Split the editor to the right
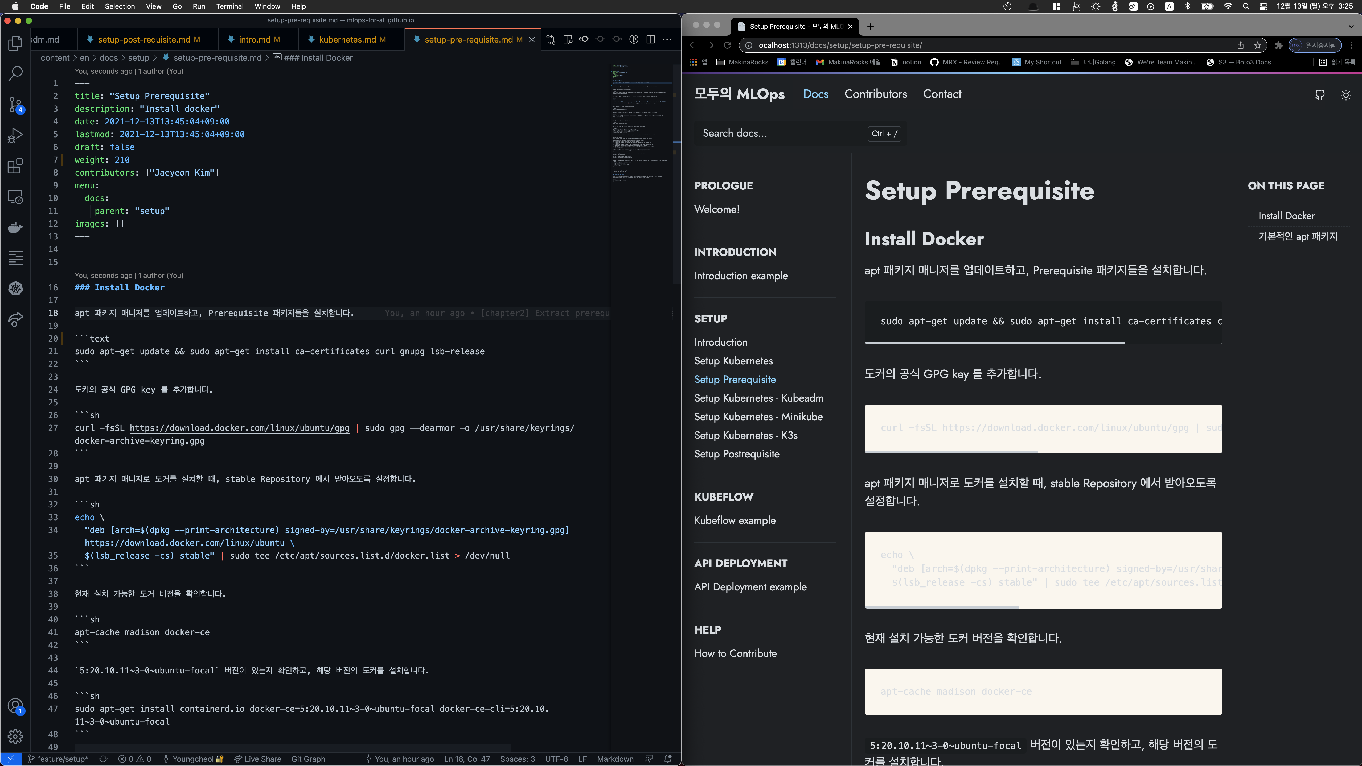This screenshot has width=1362, height=766. pyautogui.click(x=651, y=40)
